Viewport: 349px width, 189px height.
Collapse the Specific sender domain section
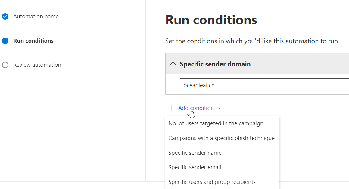click(x=173, y=64)
